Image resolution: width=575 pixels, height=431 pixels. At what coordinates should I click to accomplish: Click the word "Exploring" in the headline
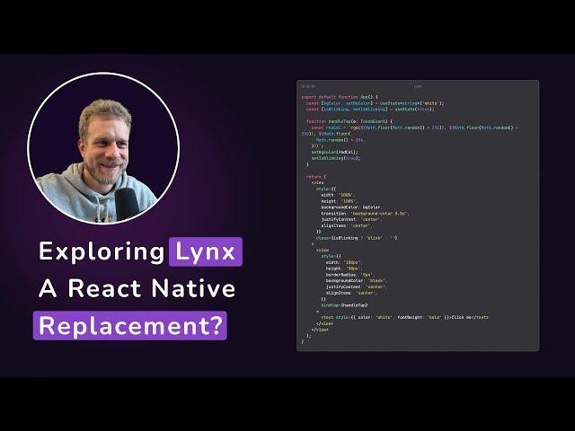tap(101, 251)
